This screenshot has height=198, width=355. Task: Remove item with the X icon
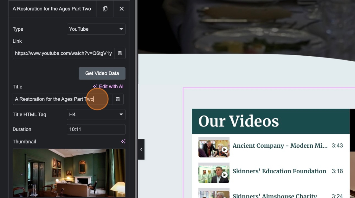[122, 9]
